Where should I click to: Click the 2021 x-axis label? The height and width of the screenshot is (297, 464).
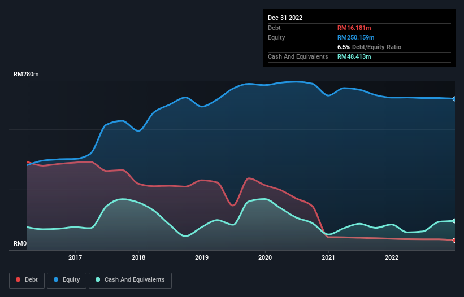coord(328,257)
